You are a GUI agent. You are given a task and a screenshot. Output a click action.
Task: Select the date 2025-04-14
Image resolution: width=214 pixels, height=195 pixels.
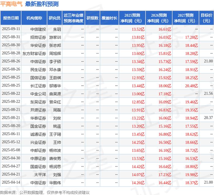(11, 182)
